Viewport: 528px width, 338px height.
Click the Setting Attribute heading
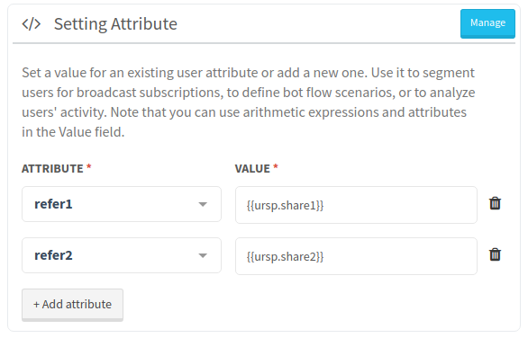tap(115, 24)
